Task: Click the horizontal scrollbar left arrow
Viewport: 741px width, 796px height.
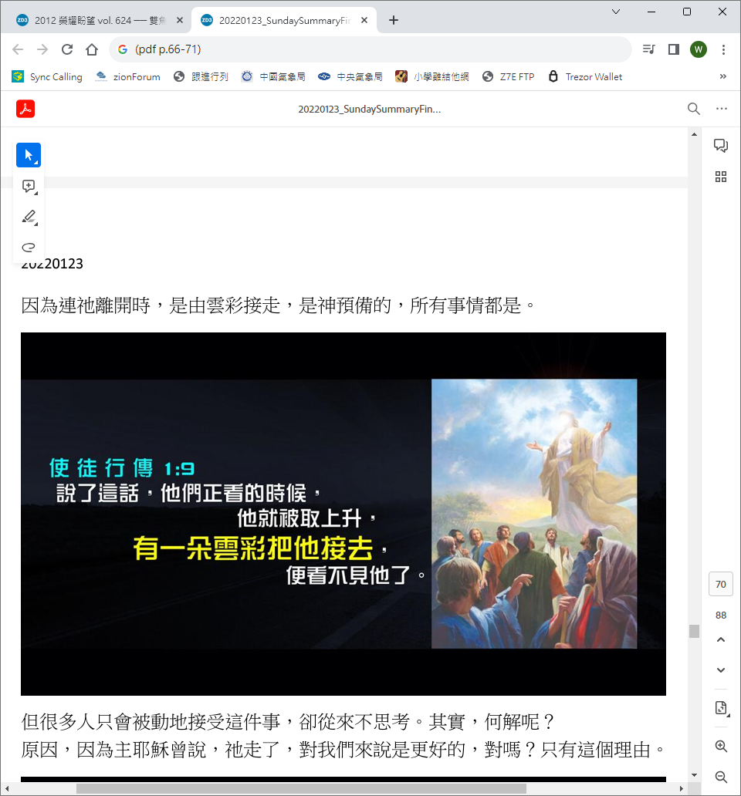Action: (7, 788)
